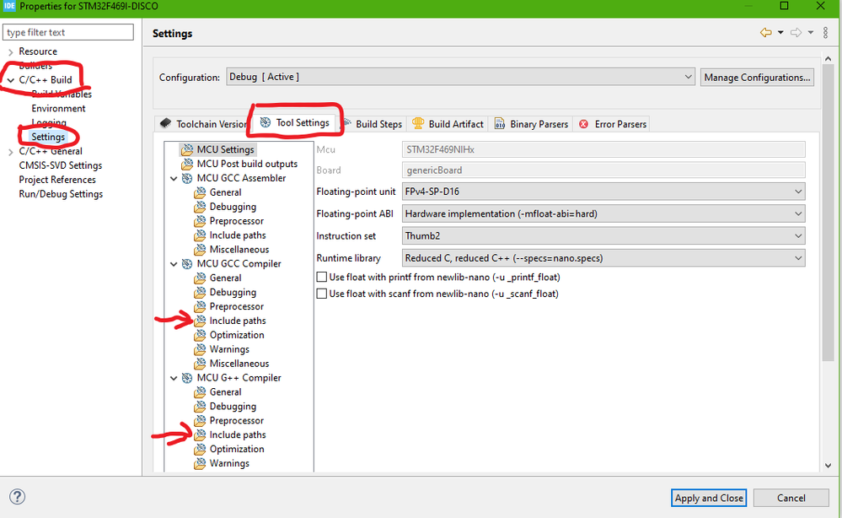Viewport: 842px width, 518px height.
Task: Click the settings page vertical scrollbar
Action: [x=828, y=213]
